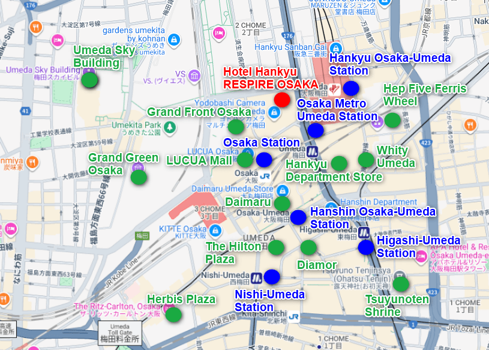Select the Umekita Park tree pin
The image size is (489, 350).
tap(170, 127)
